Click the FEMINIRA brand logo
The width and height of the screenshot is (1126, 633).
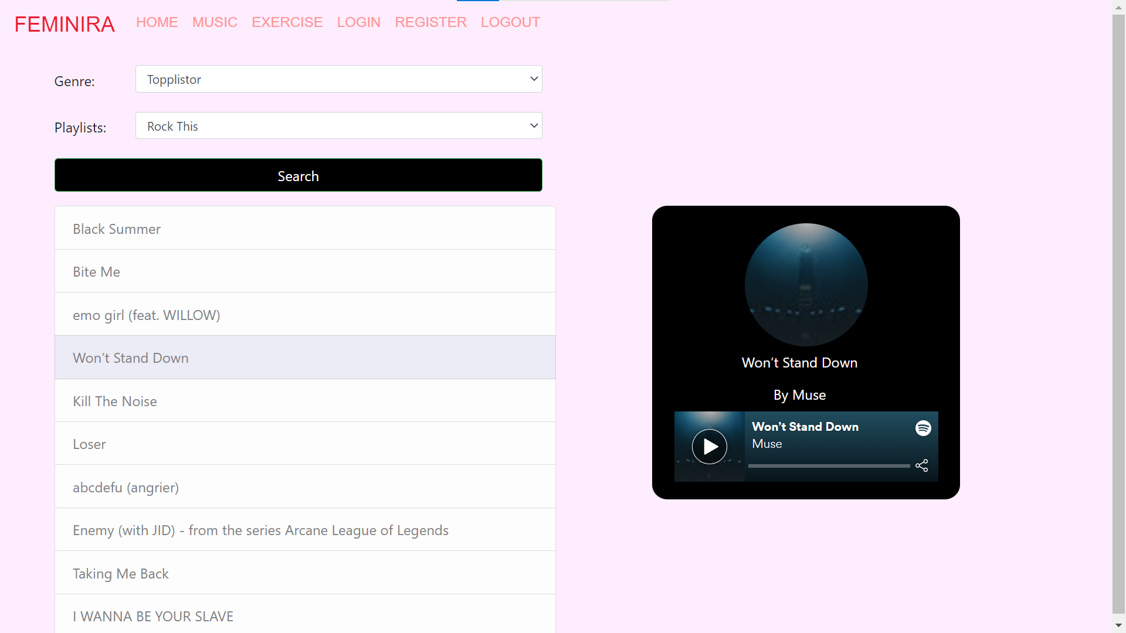[65, 24]
